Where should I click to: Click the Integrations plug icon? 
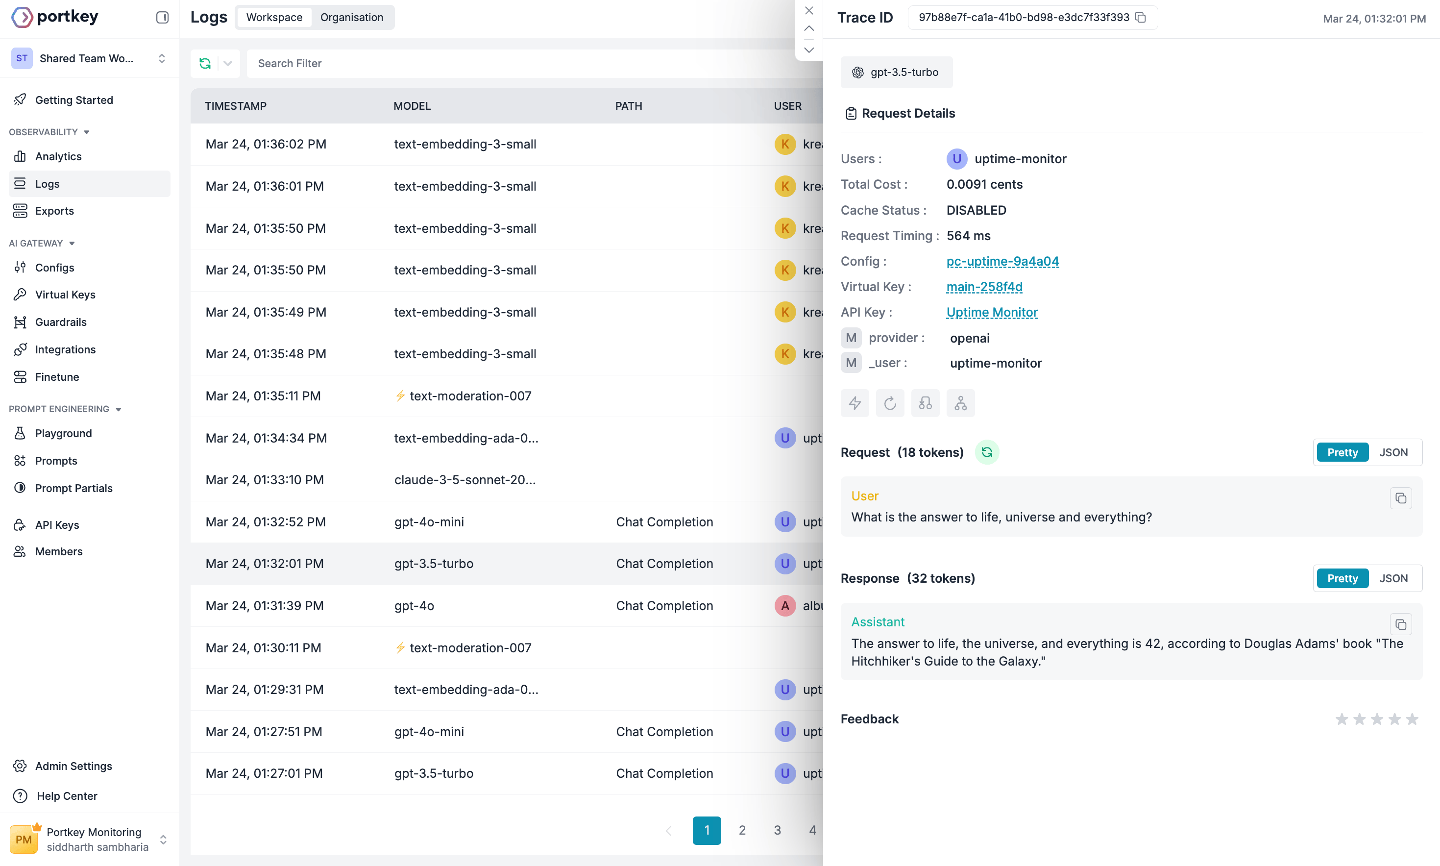(x=20, y=349)
